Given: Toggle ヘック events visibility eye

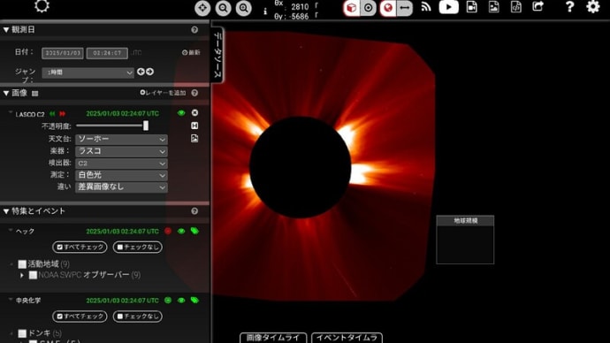Looking at the screenshot, I should pyautogui.click(x=181, y=231).
